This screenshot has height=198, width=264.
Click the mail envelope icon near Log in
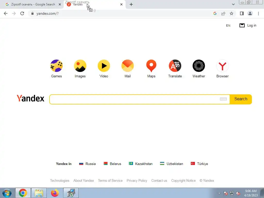[x=242, y=26]
